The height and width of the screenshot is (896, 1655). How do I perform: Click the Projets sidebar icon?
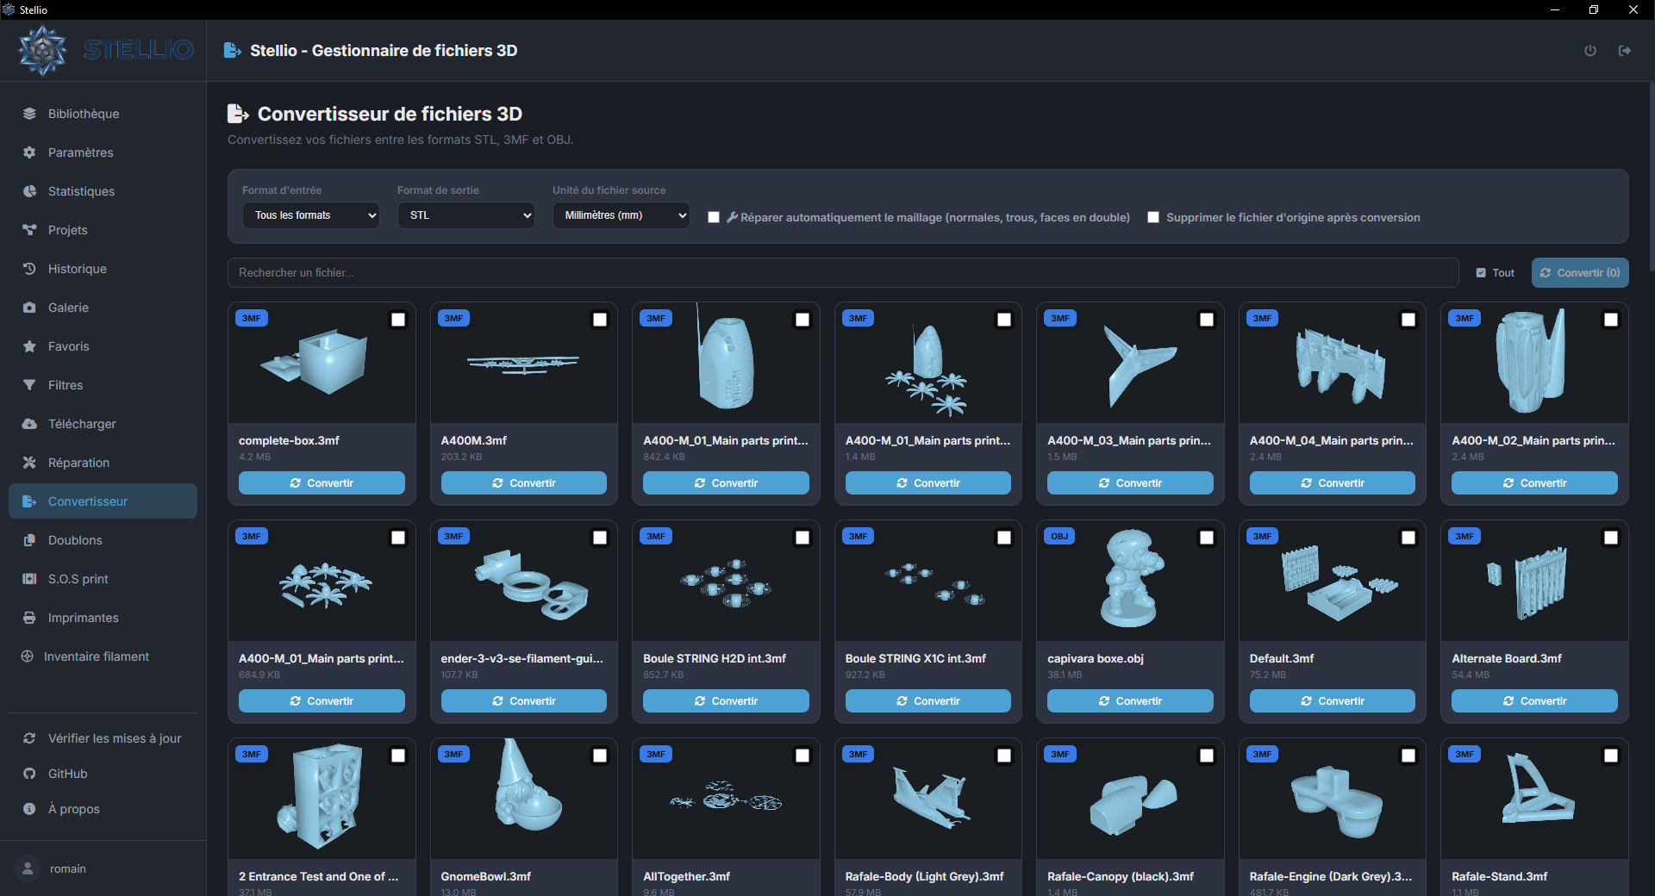29,230
